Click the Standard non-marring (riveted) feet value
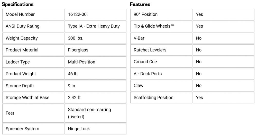Viewport: 257px width, 137px height. tap(89, 113)
